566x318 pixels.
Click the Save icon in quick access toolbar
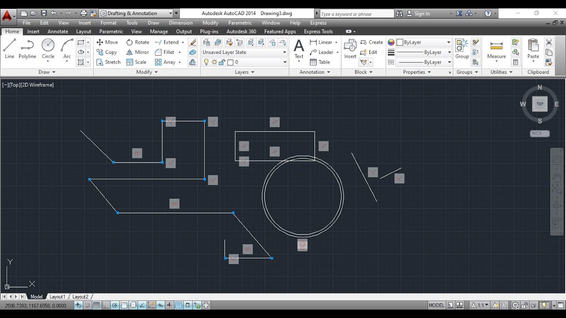tap(43, 13)
